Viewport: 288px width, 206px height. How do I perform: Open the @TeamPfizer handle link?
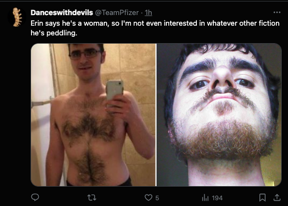tap(117, 13)
